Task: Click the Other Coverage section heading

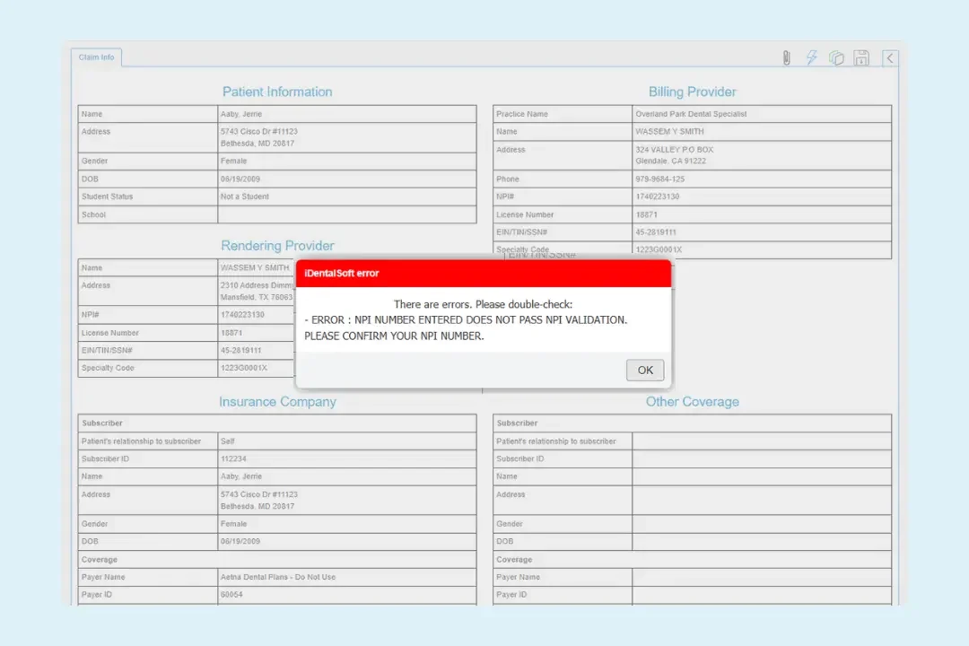Action: tap(692, 401)
